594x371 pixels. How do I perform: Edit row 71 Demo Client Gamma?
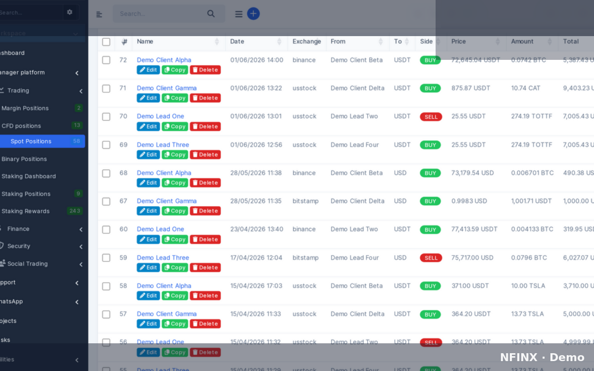[148, 98]
